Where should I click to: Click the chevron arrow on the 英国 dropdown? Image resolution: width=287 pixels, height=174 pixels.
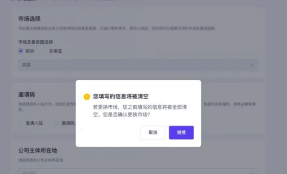click(x=252, y=65)
